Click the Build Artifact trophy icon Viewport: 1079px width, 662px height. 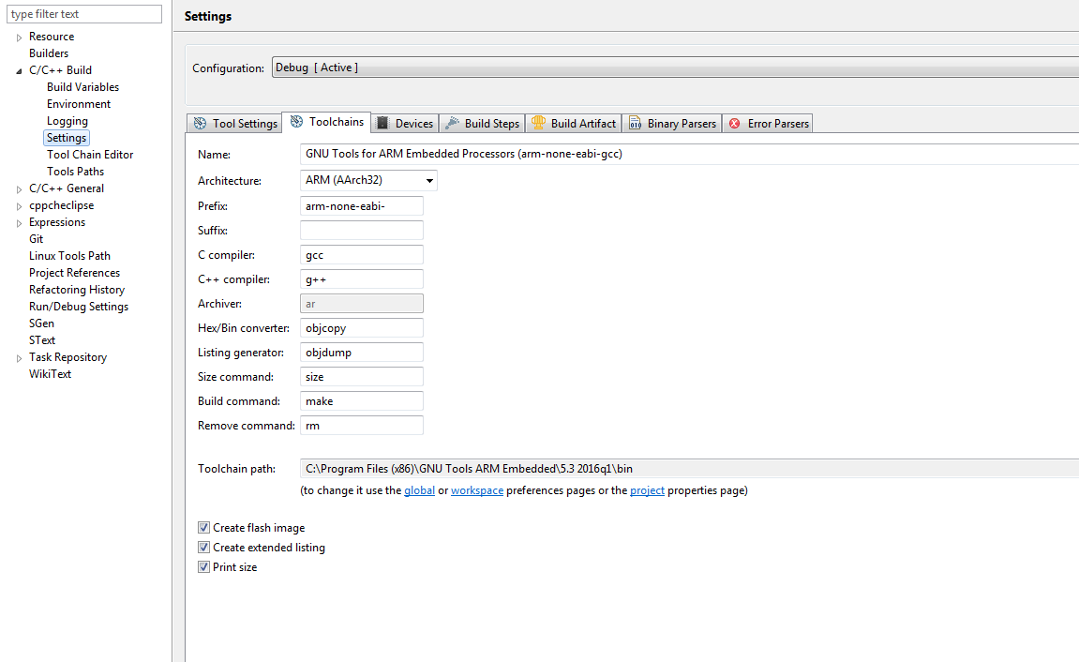point(538,124)
